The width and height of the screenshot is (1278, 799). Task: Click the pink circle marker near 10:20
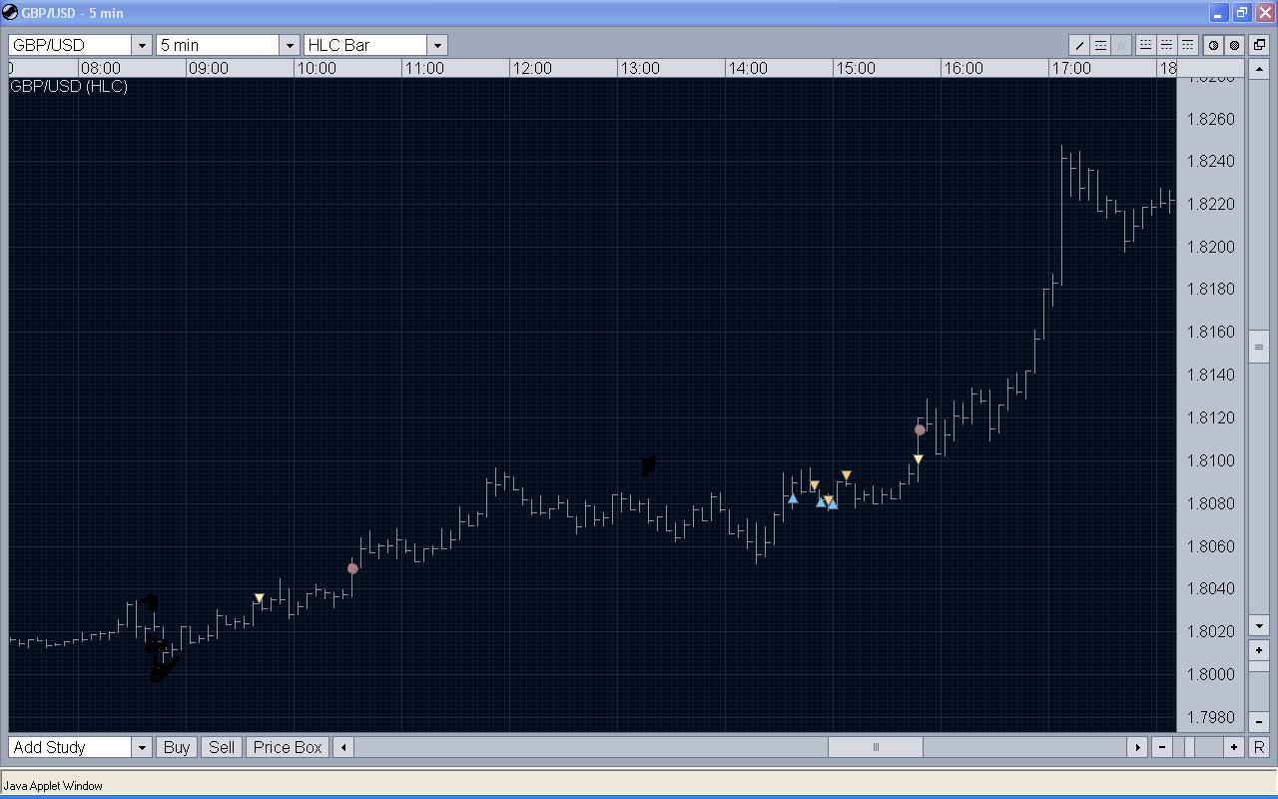point(352,568)
